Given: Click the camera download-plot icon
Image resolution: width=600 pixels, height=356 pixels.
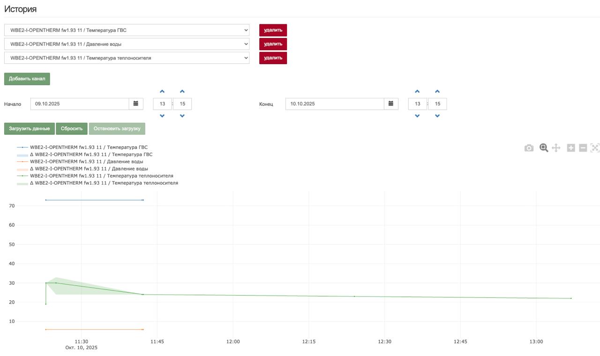Looking at the screenshot, I should tap(529, 148).
